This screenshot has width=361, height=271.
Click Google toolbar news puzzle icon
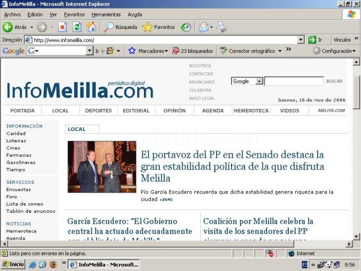pyautogui.click(x=110, y=51)
